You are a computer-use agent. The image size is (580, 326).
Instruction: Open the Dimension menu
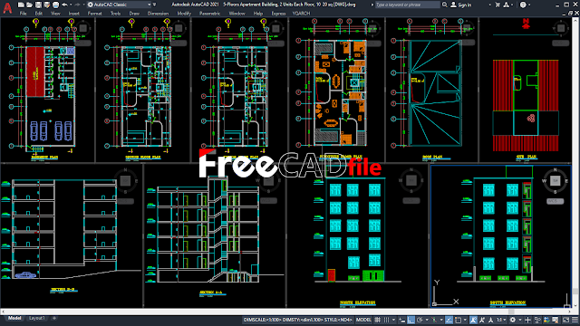158,14
